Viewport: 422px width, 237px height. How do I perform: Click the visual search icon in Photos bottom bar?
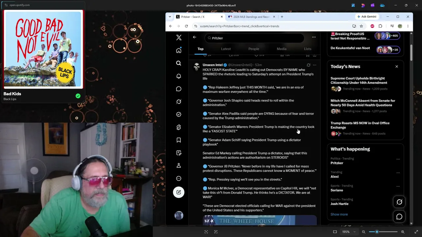tap(206, 232)
